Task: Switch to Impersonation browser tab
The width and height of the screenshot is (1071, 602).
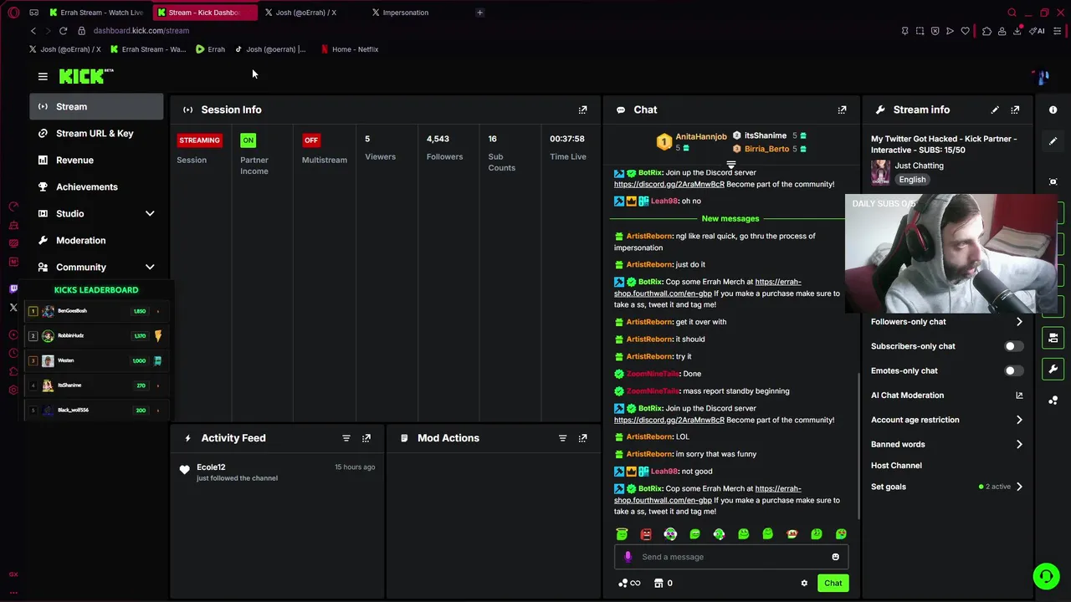Action: coord(406,13)
